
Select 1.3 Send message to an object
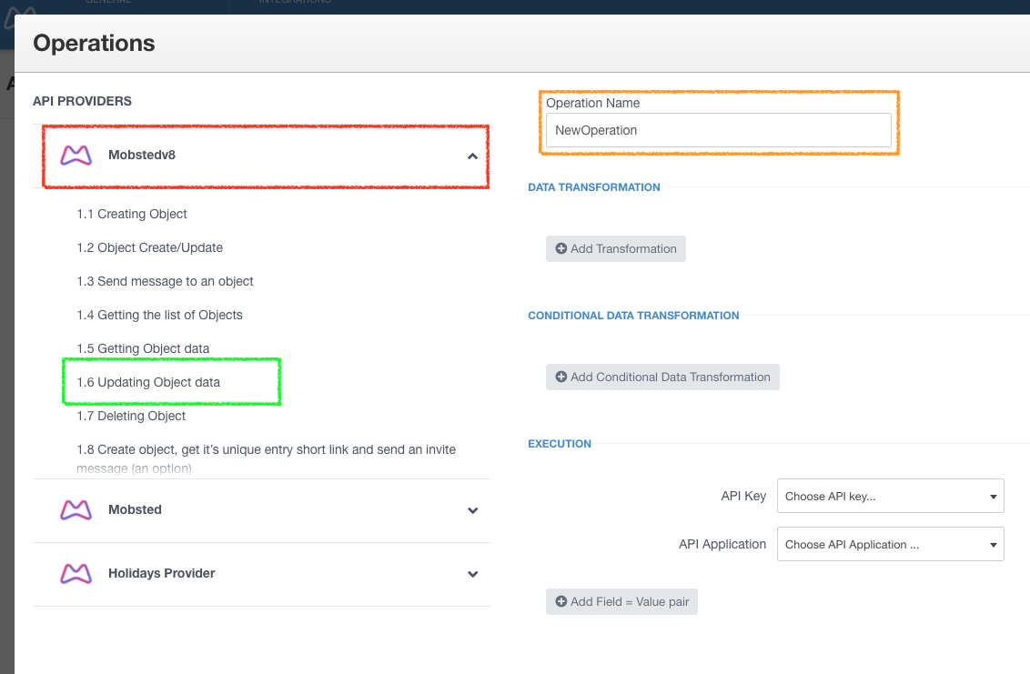pos(165,281)
